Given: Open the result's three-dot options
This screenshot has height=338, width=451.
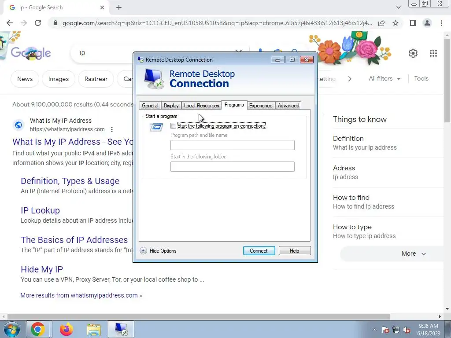Looking at the screenshot, I should click(112, 129).
